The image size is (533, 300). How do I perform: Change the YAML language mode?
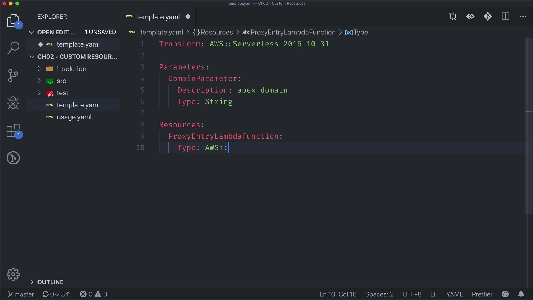tap(454, 294)
